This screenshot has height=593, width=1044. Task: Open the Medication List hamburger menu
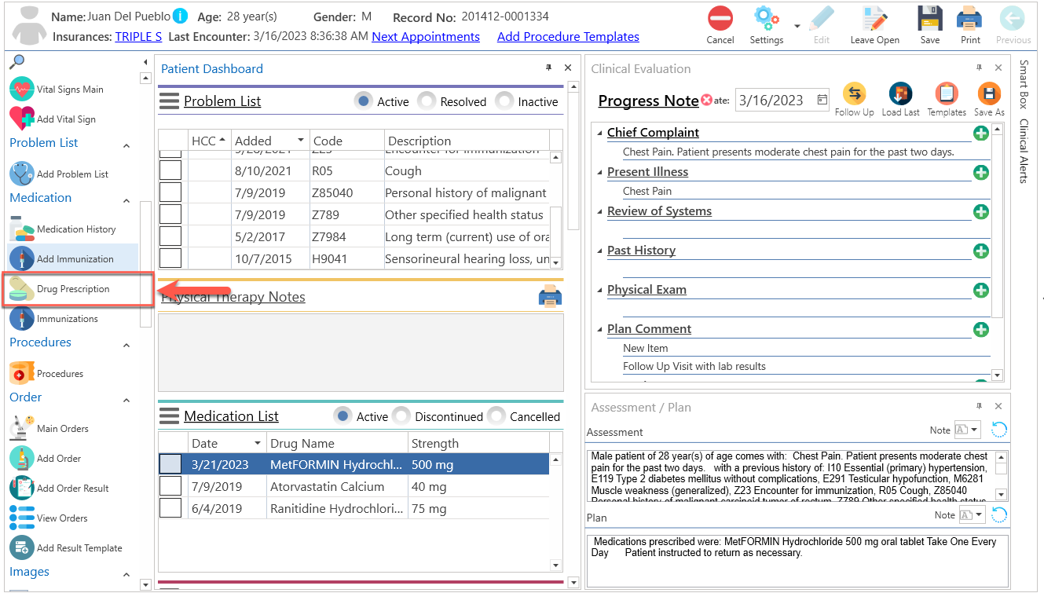coord(169,415)
